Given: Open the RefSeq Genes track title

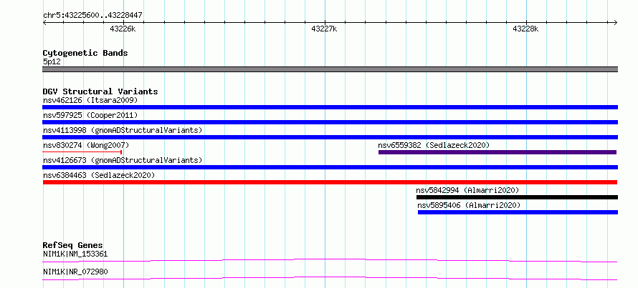Looking at the screenshot, I should (73, 245).
